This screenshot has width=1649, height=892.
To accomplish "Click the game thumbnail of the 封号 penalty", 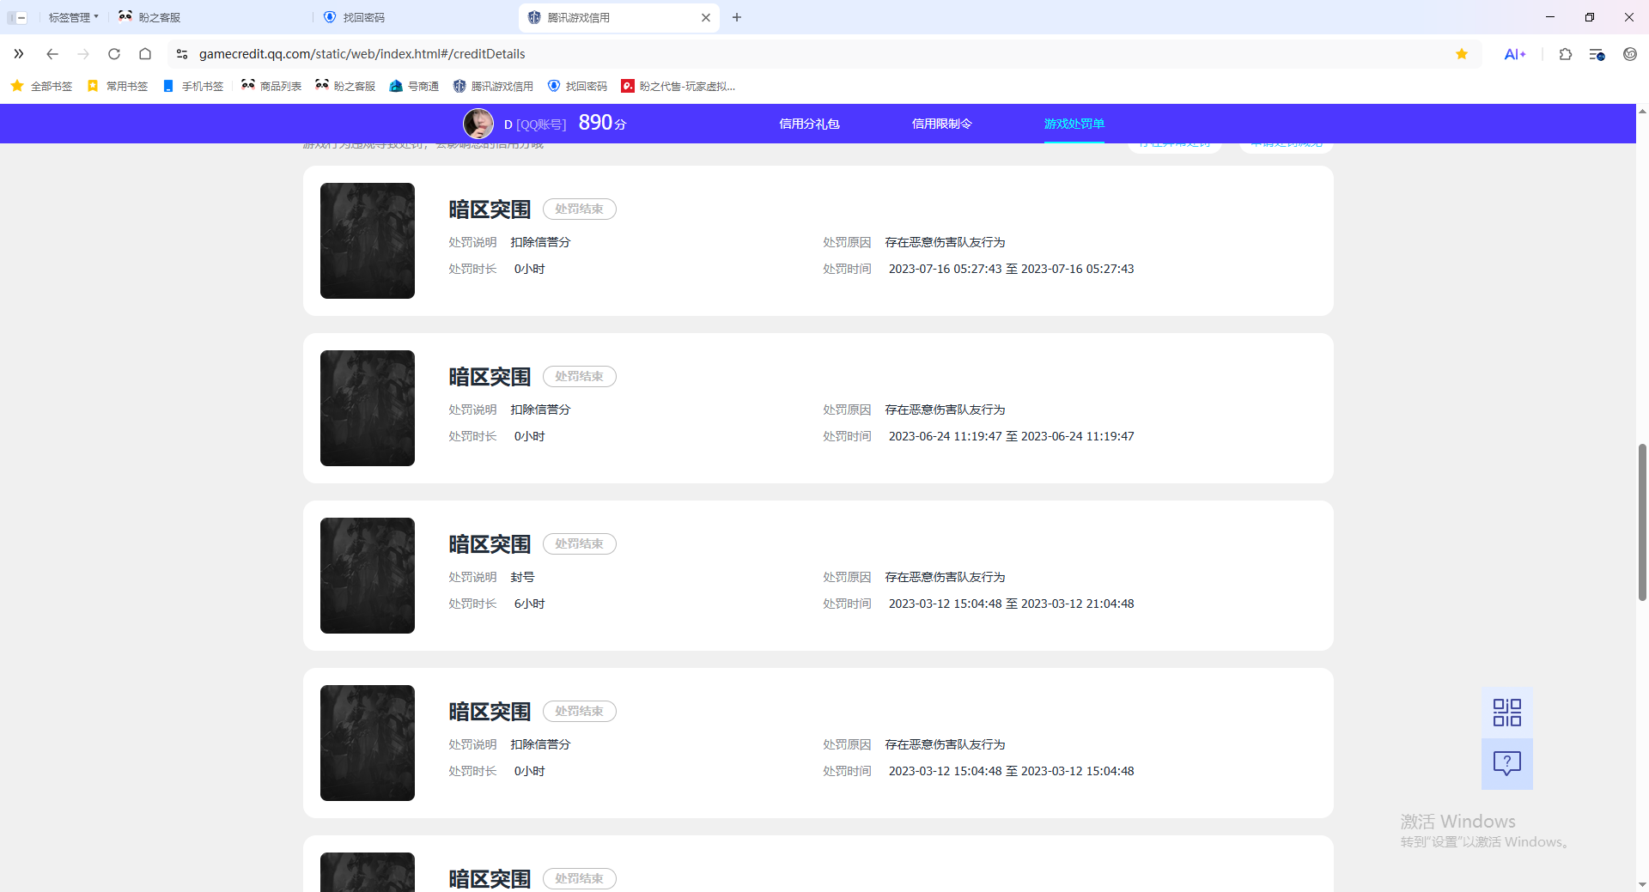I will [x=368, y=575].
